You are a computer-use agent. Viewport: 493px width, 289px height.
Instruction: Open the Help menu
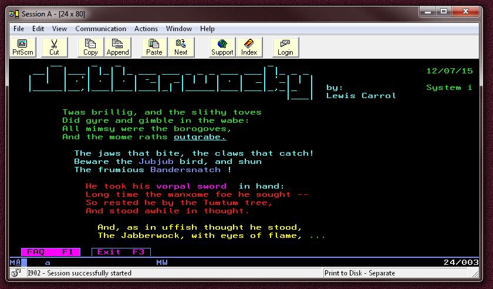coord(207,29)
